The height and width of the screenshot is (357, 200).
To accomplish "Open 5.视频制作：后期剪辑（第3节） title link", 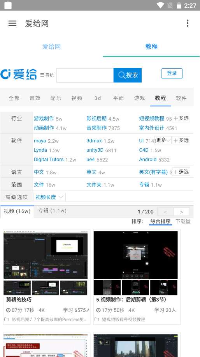I will (132, 299).
